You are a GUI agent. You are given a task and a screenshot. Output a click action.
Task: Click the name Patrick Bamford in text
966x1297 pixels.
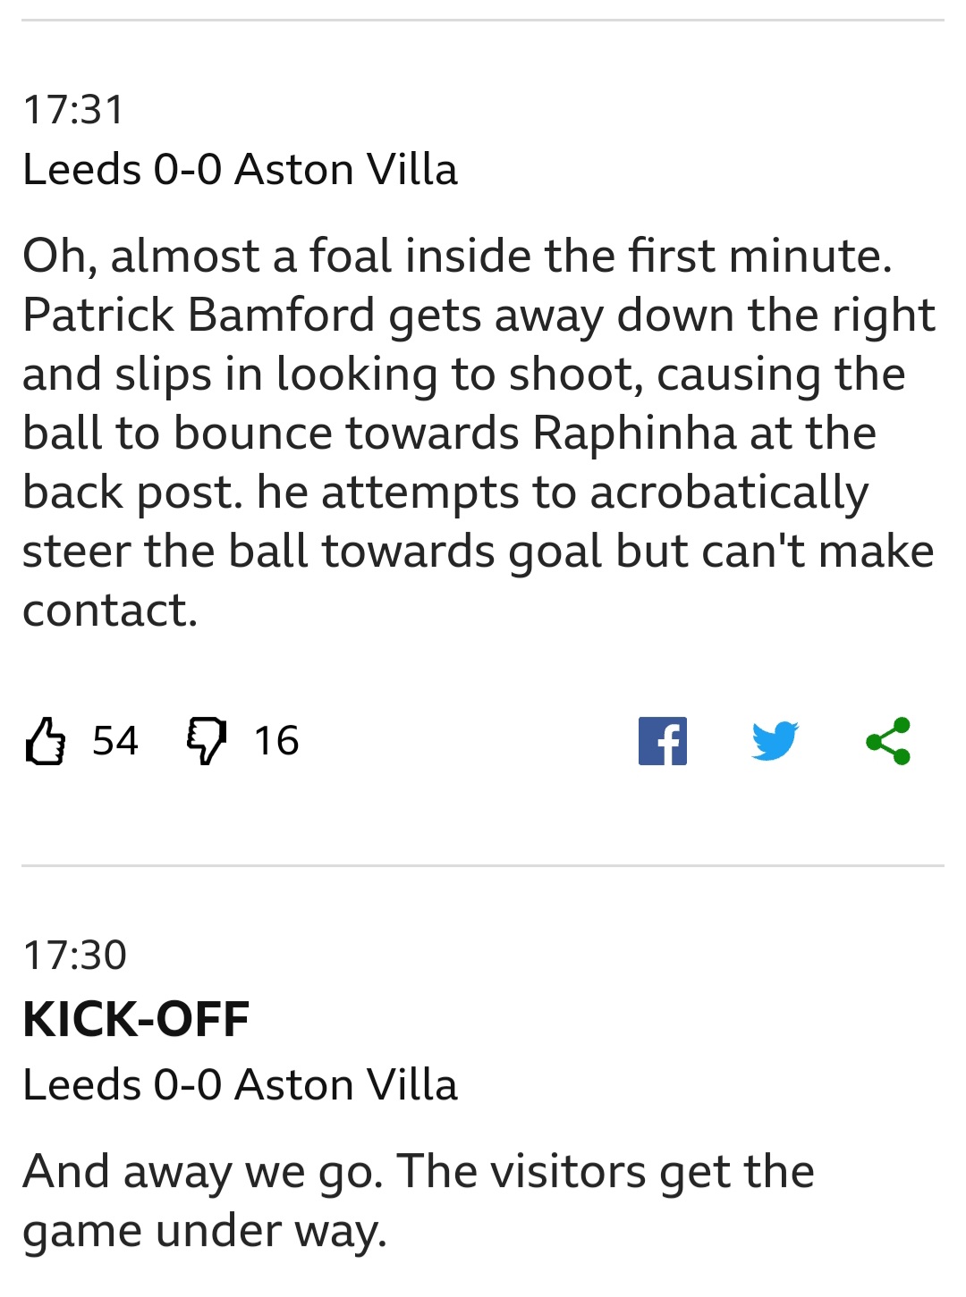[199, 315]
